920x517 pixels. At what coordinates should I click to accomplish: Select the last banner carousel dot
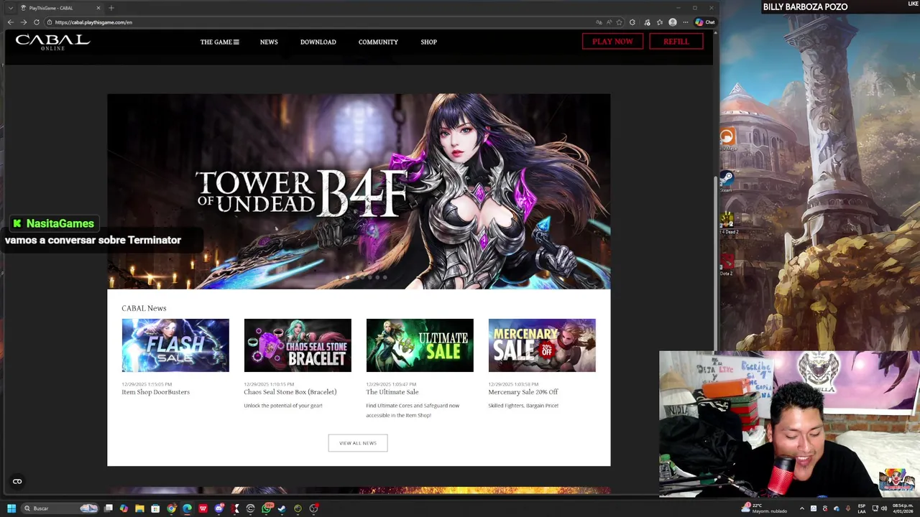click(x=385, y=277)
